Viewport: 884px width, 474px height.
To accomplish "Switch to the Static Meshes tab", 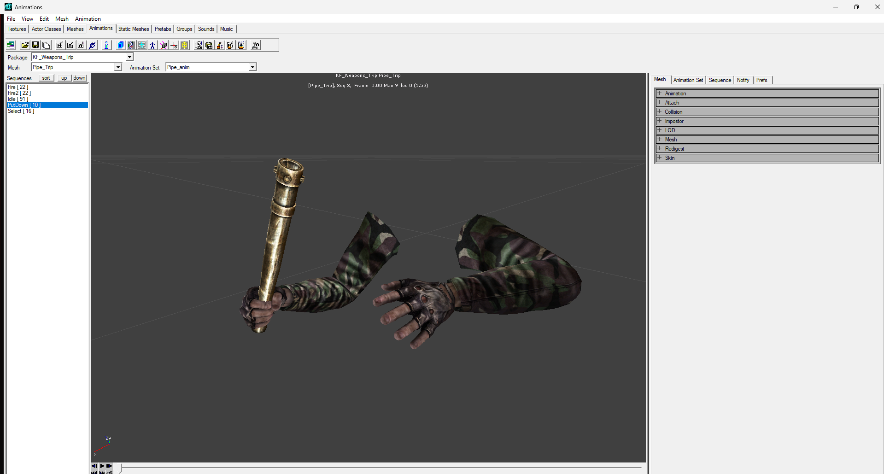I will pyautogui.click(x=134, y=29).
